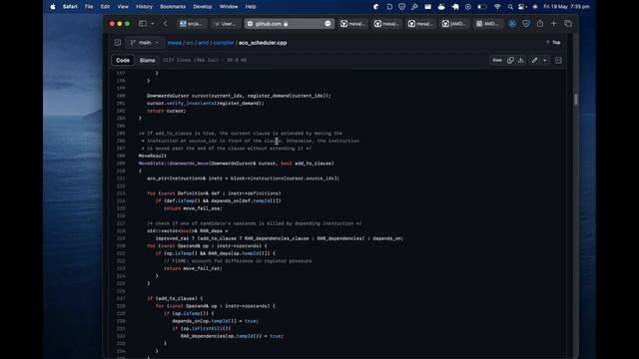The image size is (639, 359).
Task: Click the Siri icon in menu bar
Action: 535,7
